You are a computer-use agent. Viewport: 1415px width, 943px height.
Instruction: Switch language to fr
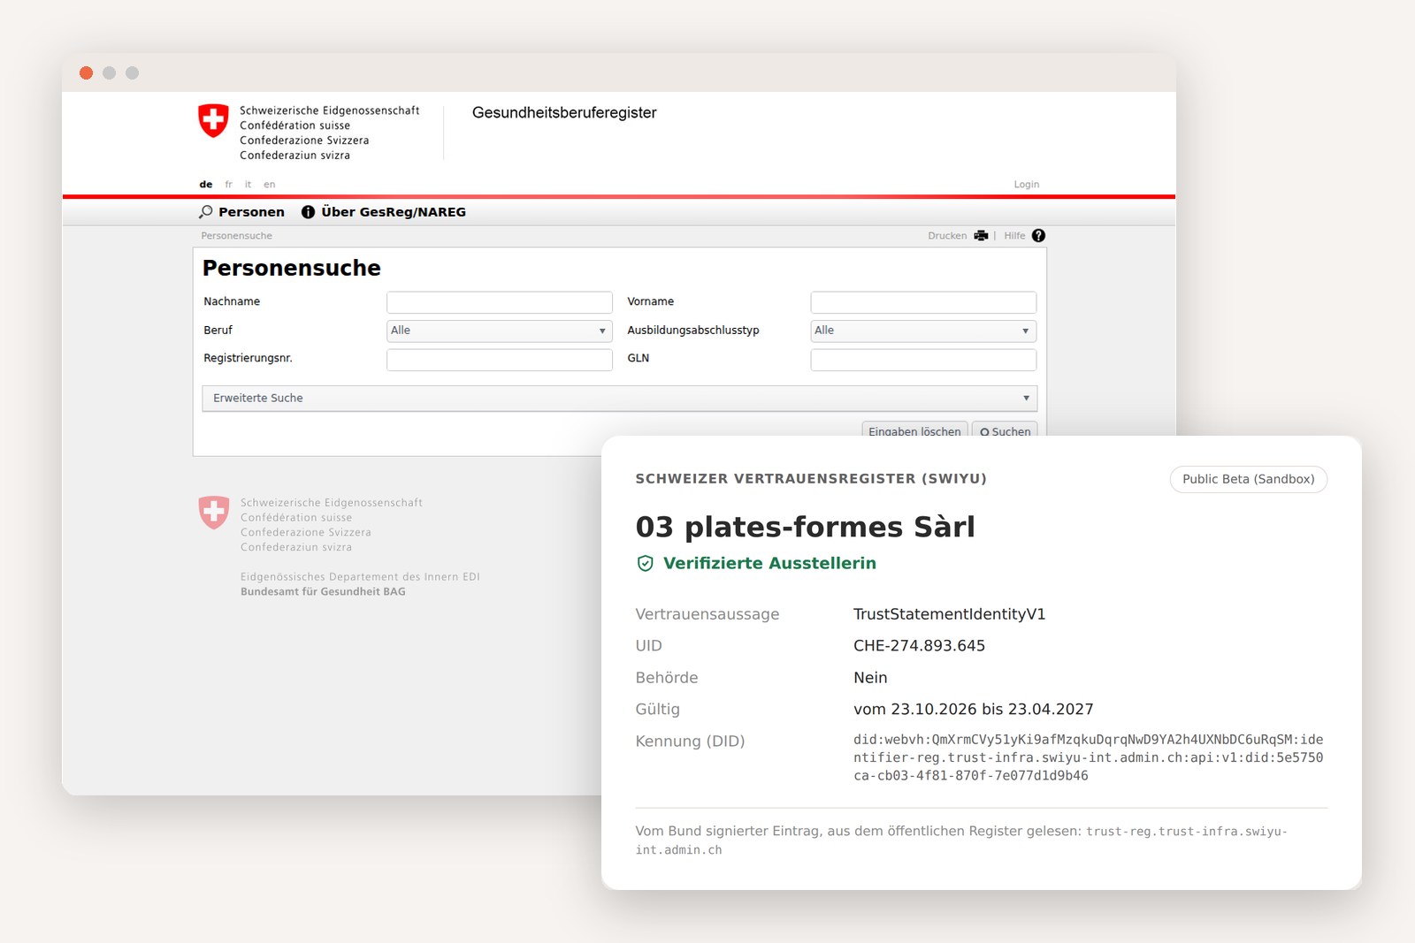[228, 185]
